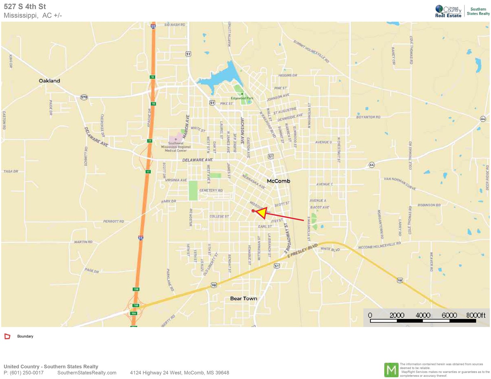
Task: Click the United Country Real Estate logo
Action: click(448, 11)
